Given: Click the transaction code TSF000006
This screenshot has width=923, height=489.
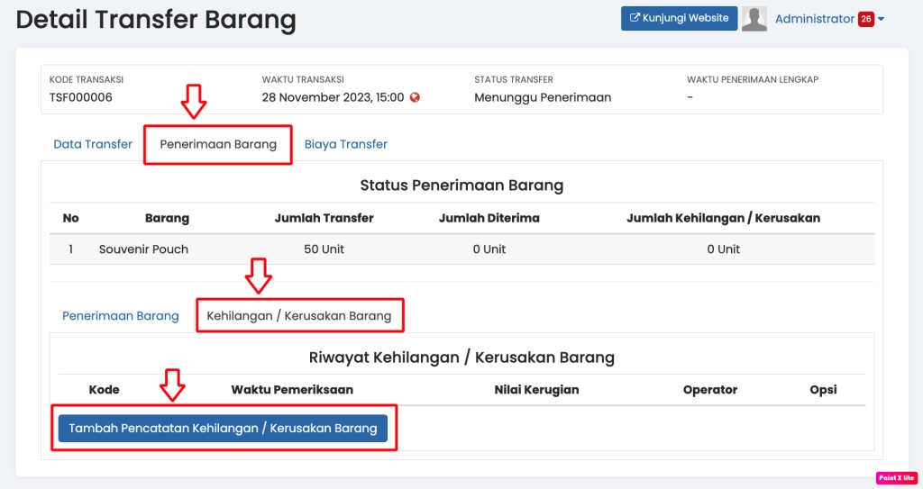Looking at the screenshot, I should click(81, 97).
